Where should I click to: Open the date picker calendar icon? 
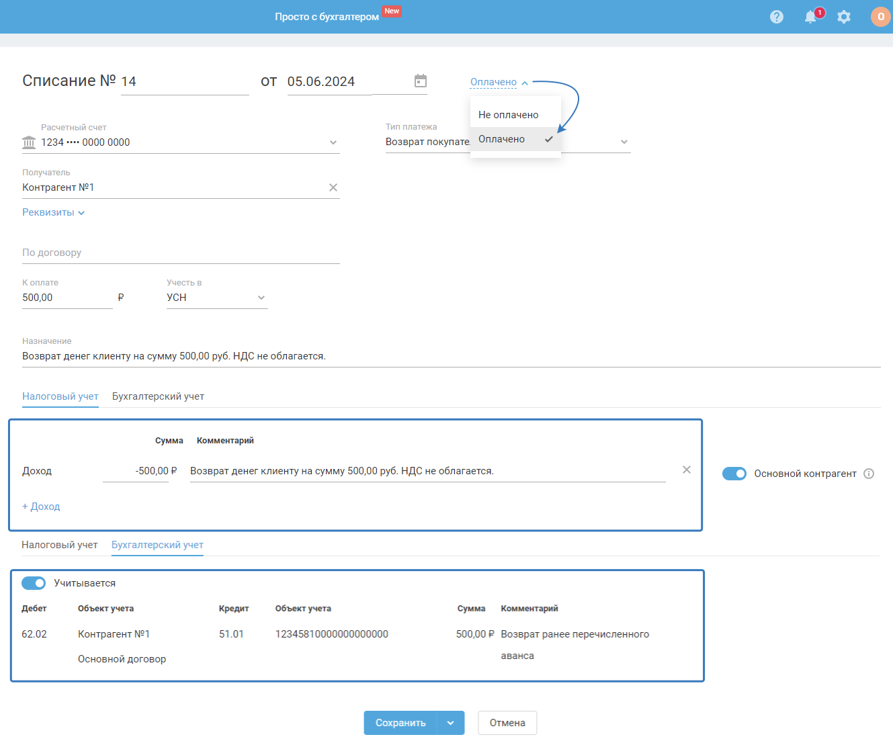(421, 81)
